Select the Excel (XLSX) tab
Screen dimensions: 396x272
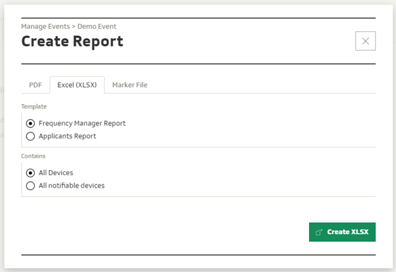tap(77, 85)
